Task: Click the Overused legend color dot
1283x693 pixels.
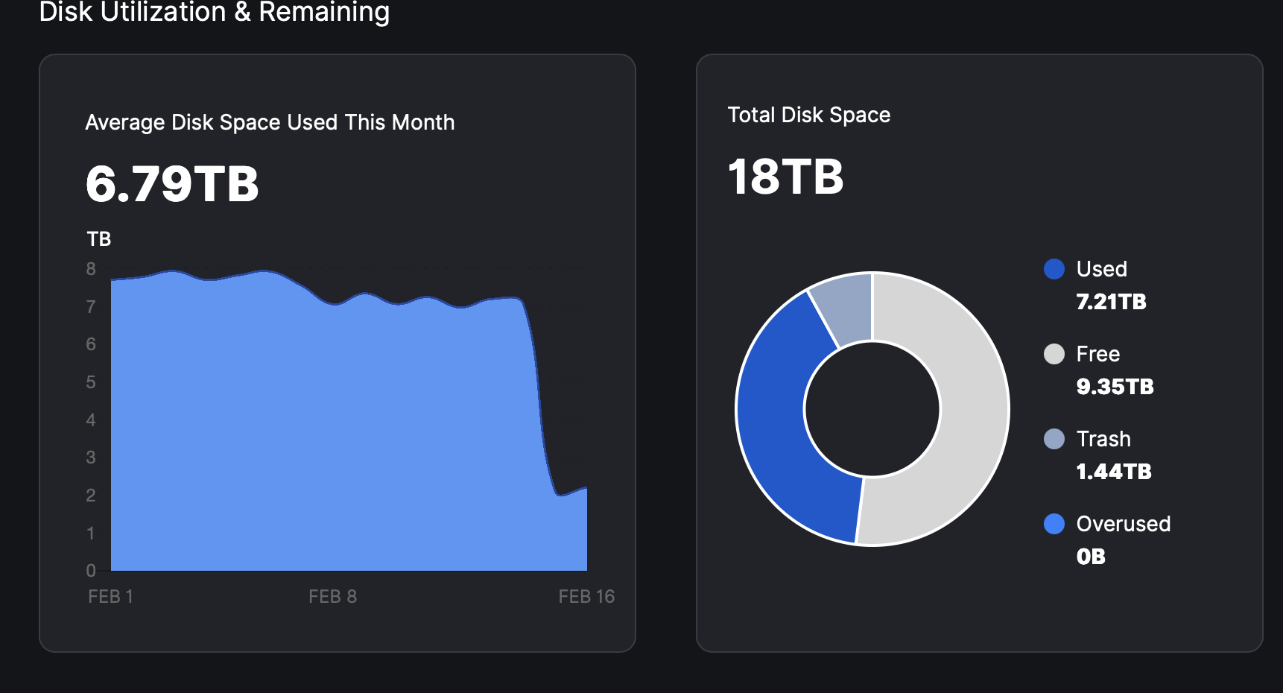Action: click(x=1054, y=524)
